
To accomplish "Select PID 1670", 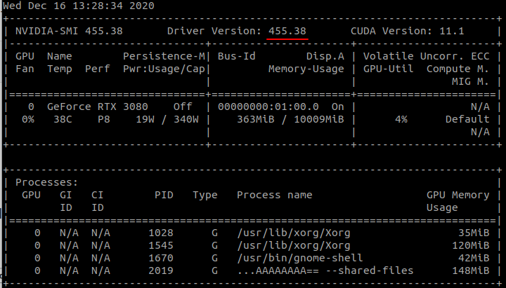I will point(161,258).
